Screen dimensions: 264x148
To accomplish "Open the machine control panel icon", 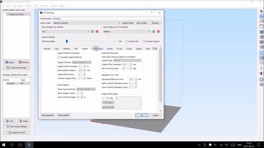I will 261,85.
